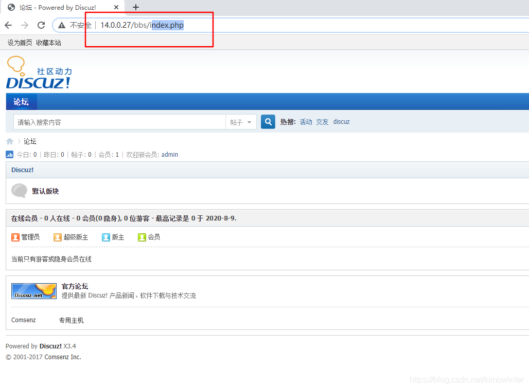529x389 pixels.
Task: Open a new browser tab with plus icon
Action: (136, 7)
